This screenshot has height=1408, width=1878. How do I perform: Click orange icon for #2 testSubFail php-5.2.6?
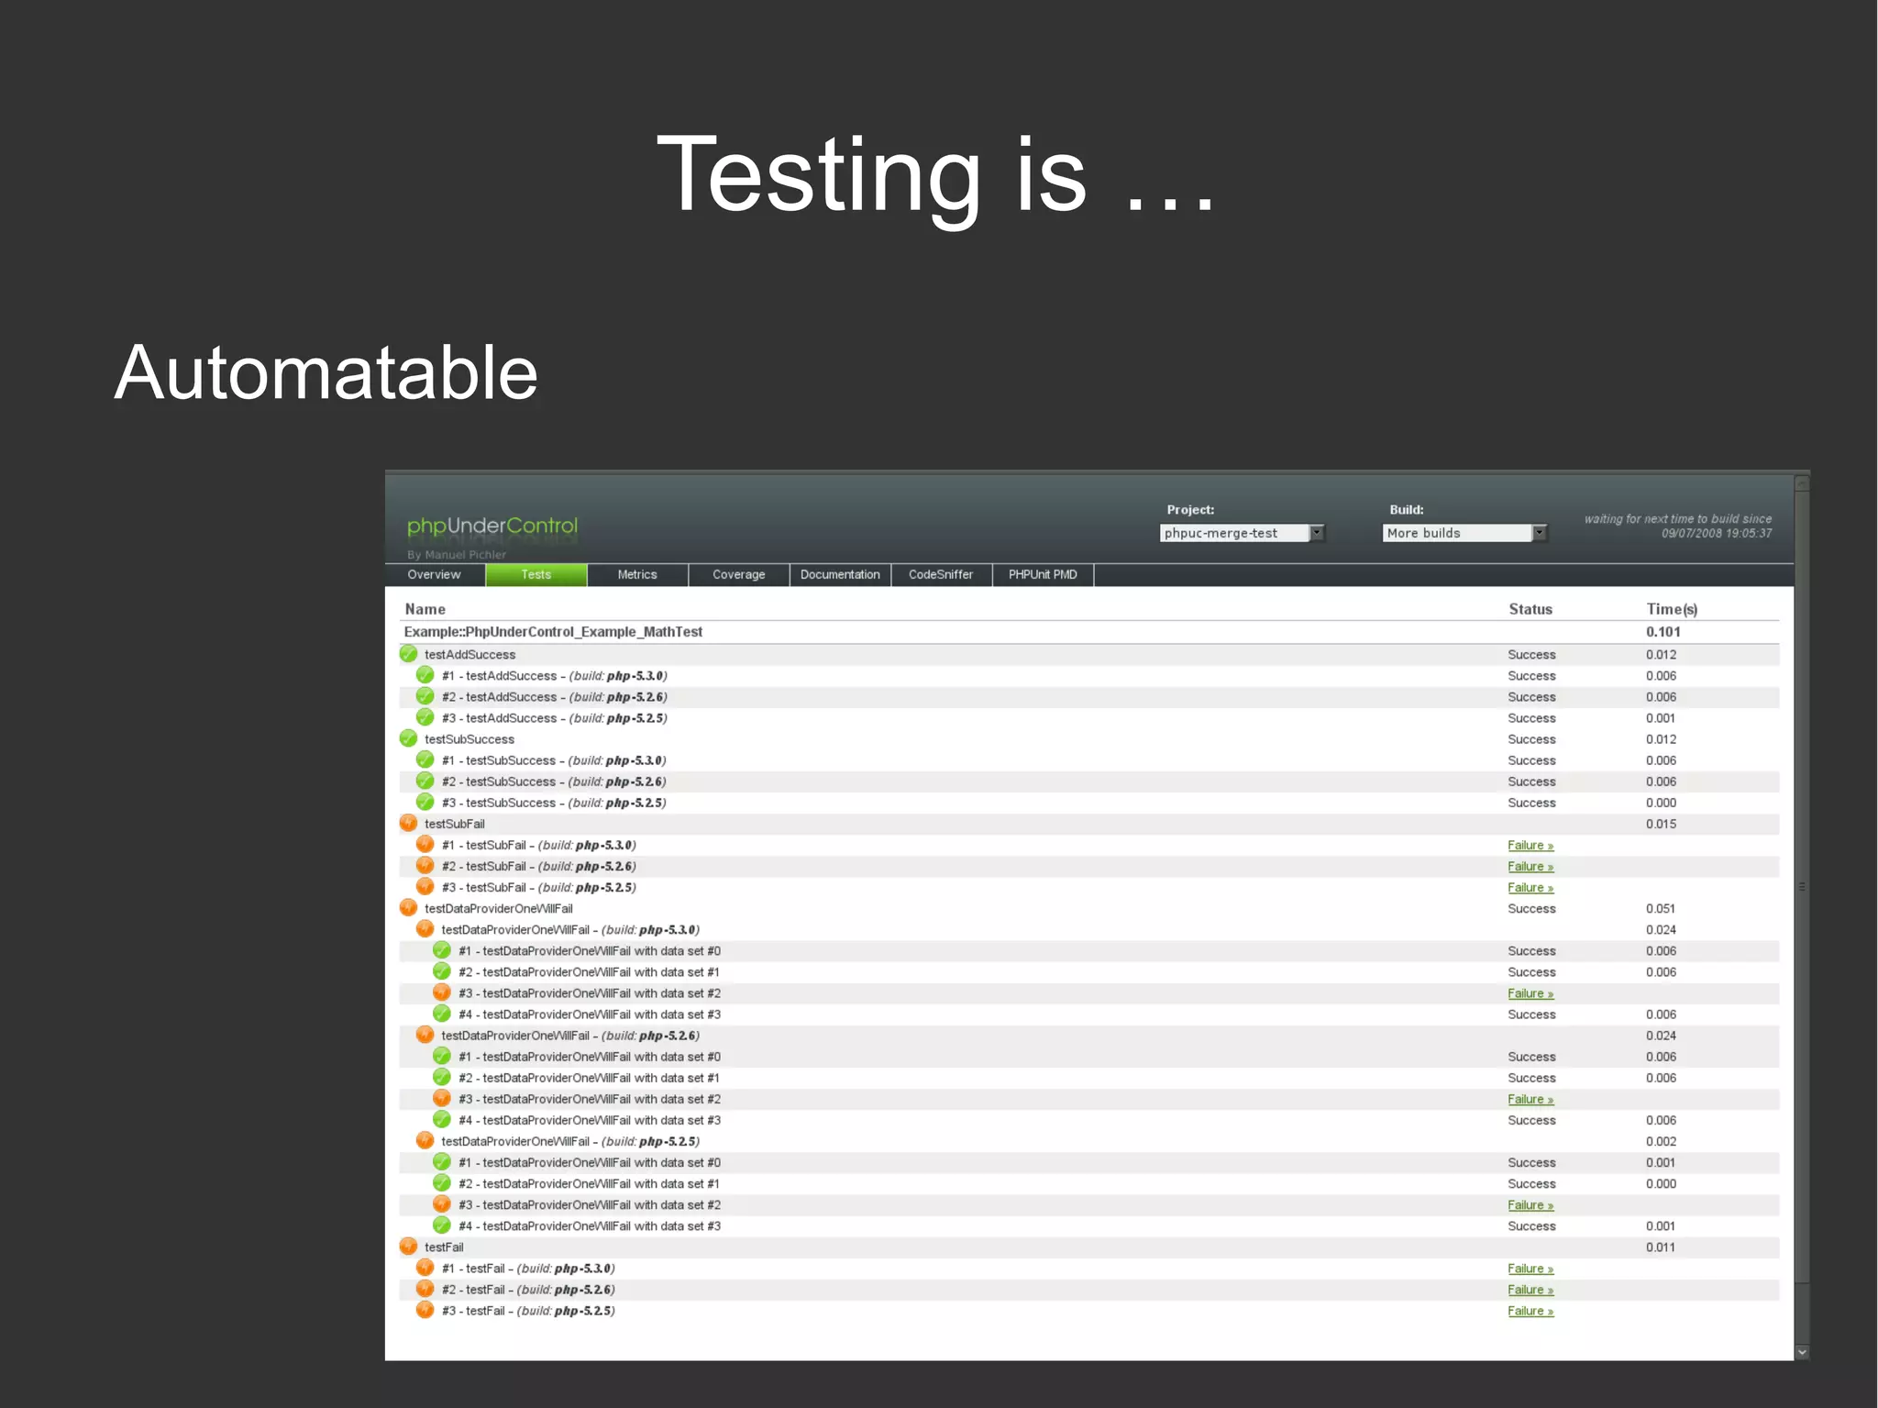coord(425,866)
